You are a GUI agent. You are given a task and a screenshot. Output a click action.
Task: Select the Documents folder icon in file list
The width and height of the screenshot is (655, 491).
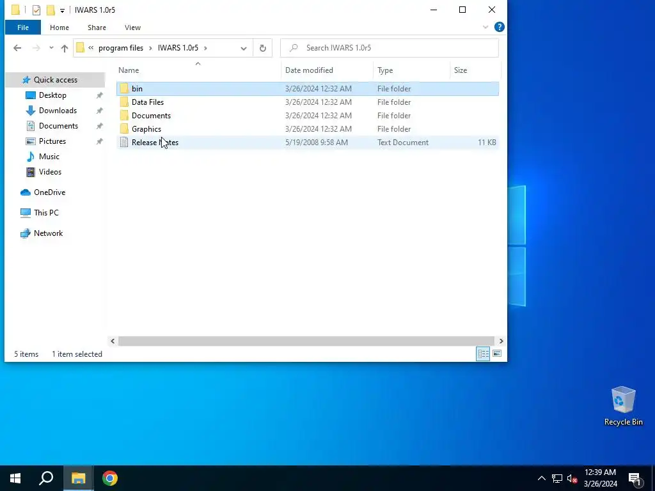124,115
